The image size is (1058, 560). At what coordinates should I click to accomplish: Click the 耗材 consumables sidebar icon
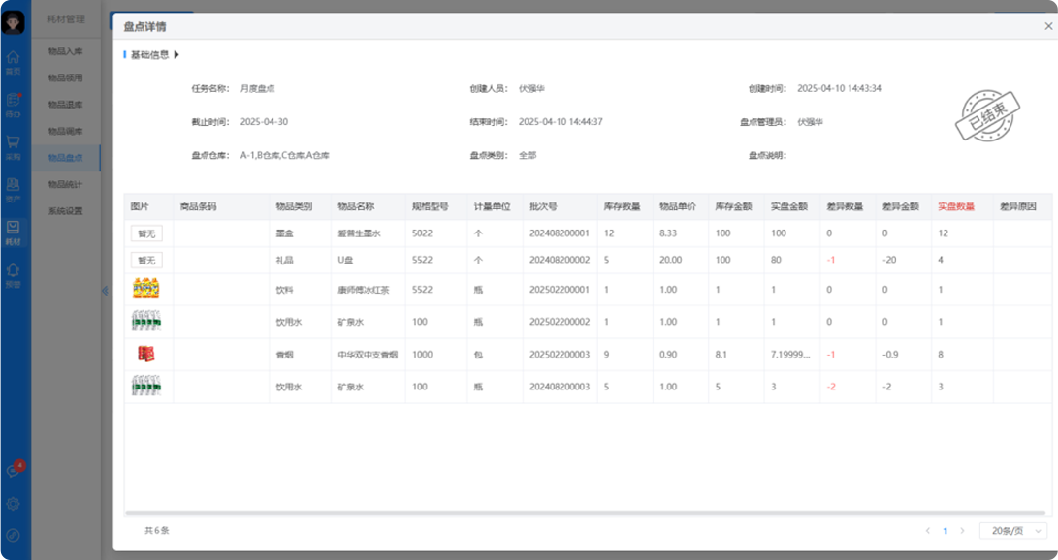click(14, 231)
